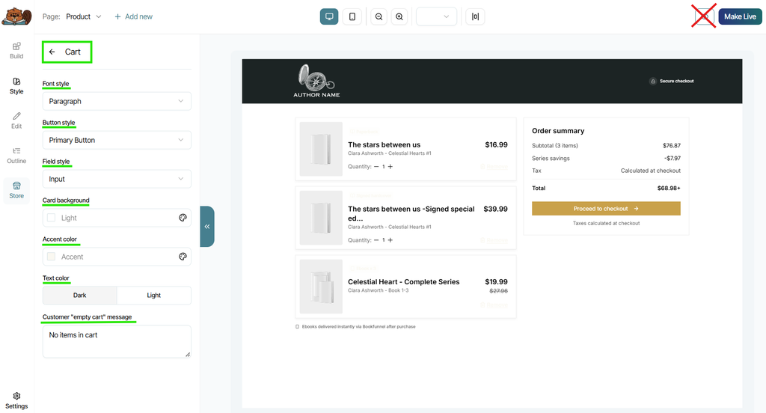Click Proceed to checkout button
766x413 pixels.
(x=606, y=209)
